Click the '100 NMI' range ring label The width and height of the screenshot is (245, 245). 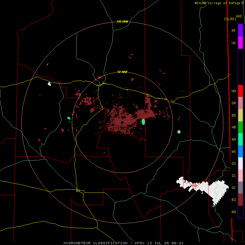[x=122, y=22]
